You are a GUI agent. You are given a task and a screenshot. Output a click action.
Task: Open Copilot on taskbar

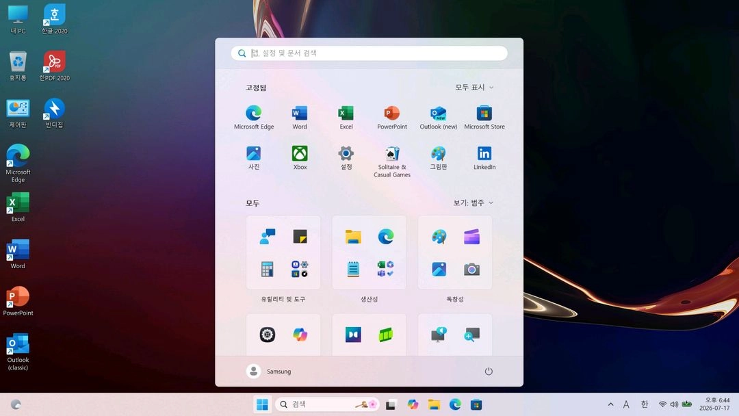413,404
